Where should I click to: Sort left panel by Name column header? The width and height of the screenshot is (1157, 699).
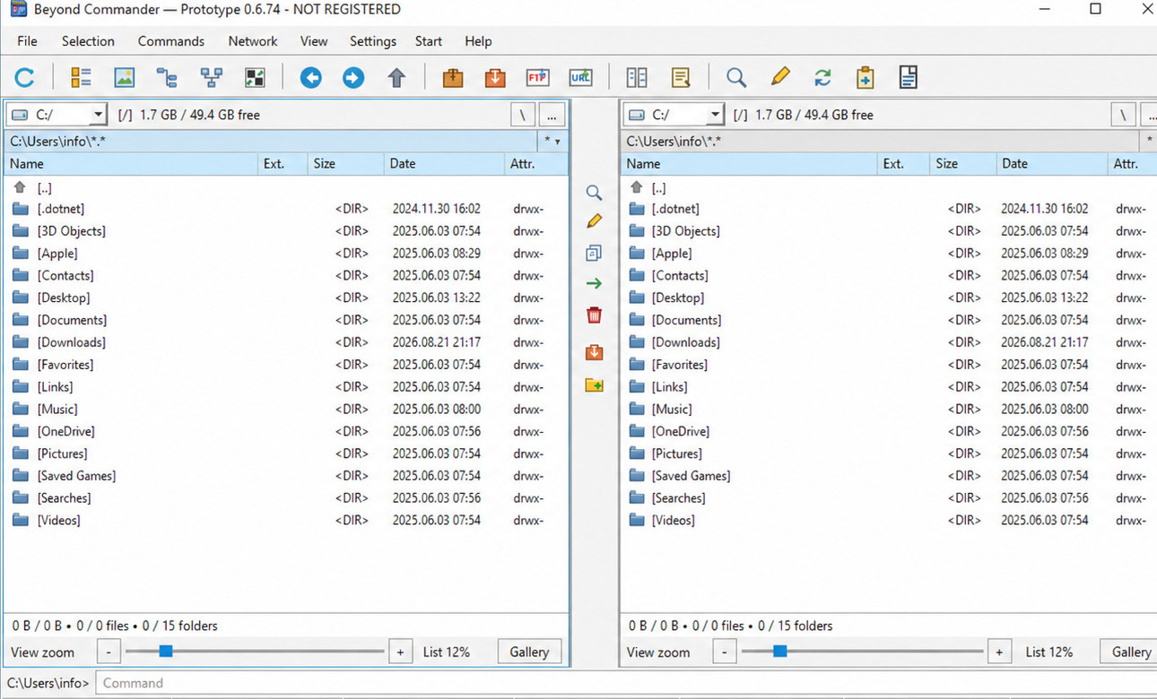click(x=131, y=164)
